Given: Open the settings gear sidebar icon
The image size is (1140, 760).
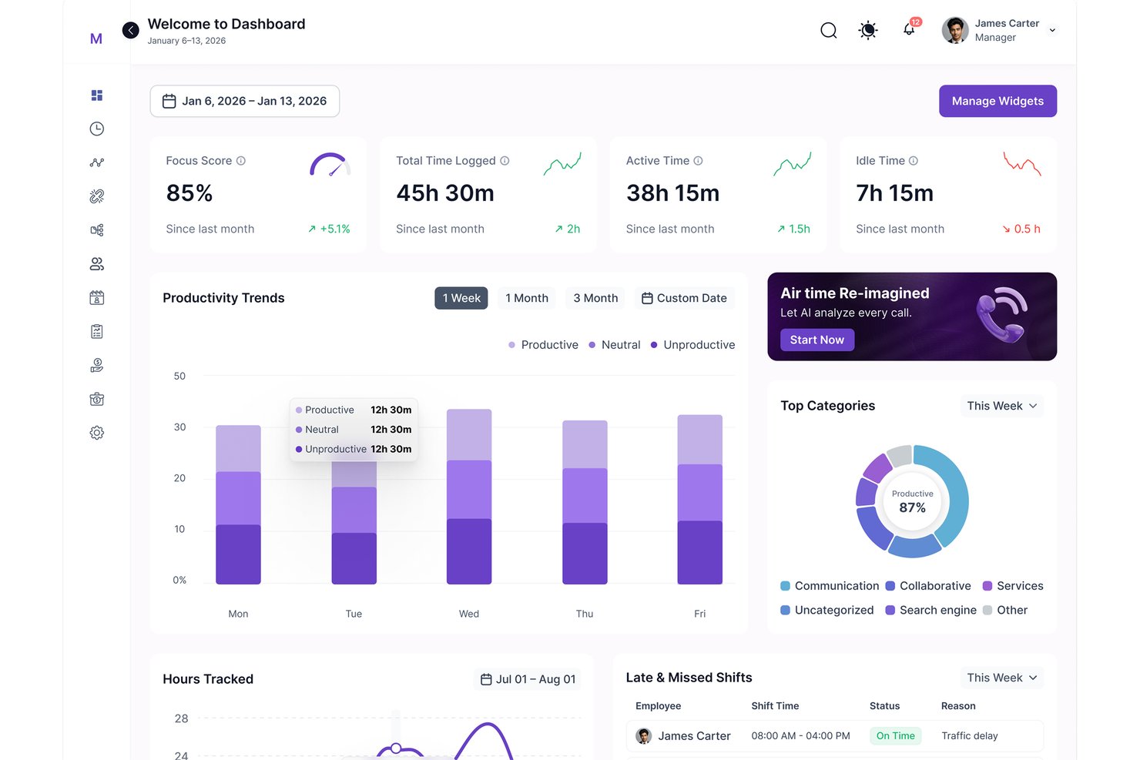Looking at the screenshot, I should coord(96,433).
